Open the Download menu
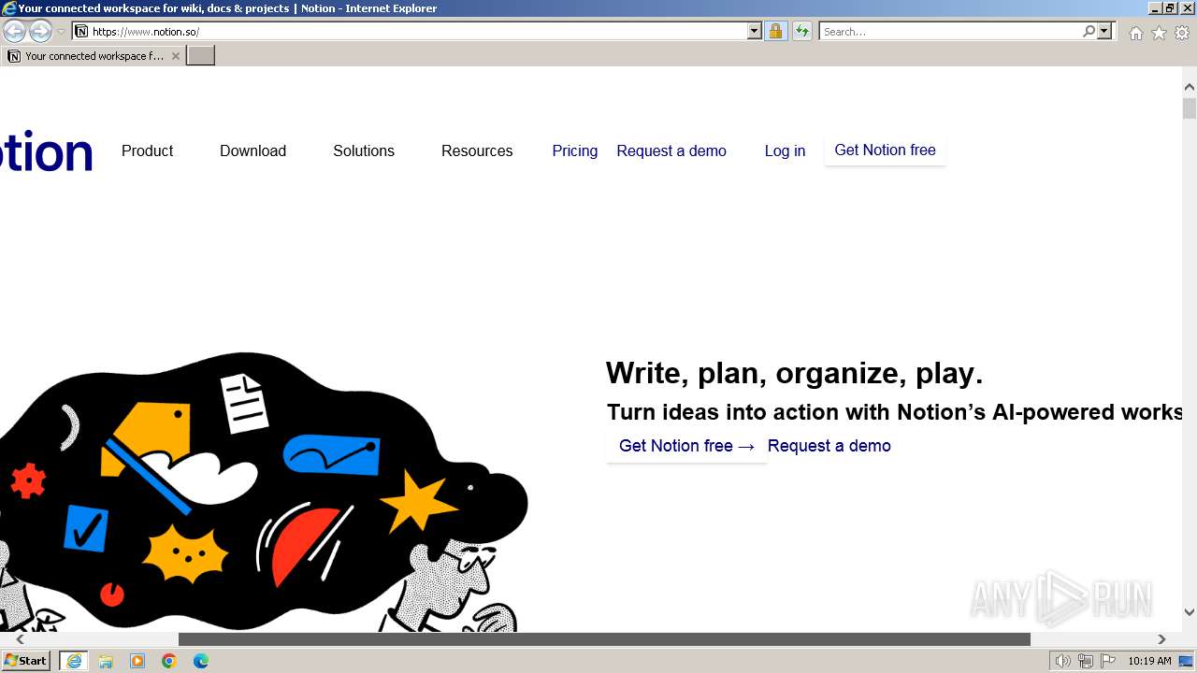The width and height of the screenshot is (1197, 673). 252,150
